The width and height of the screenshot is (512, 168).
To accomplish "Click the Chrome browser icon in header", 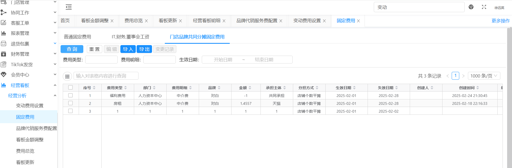I will pos(471,7).
